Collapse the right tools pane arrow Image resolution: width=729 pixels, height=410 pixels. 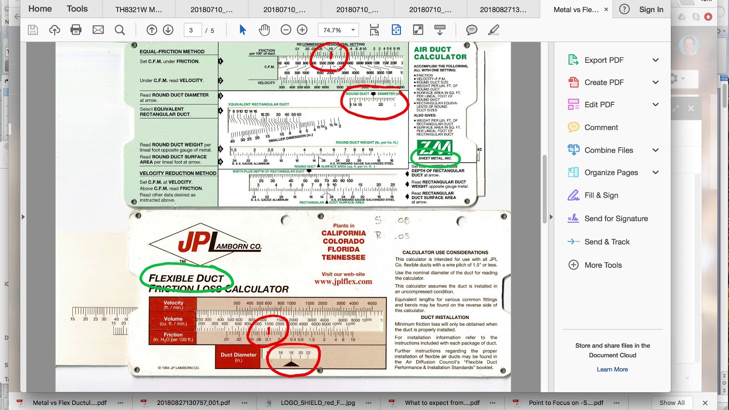pos(551,217)
